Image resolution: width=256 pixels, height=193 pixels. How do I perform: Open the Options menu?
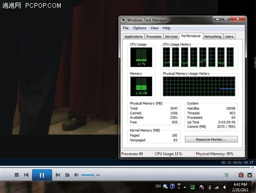pyautogui.click(x=139, y=28)
